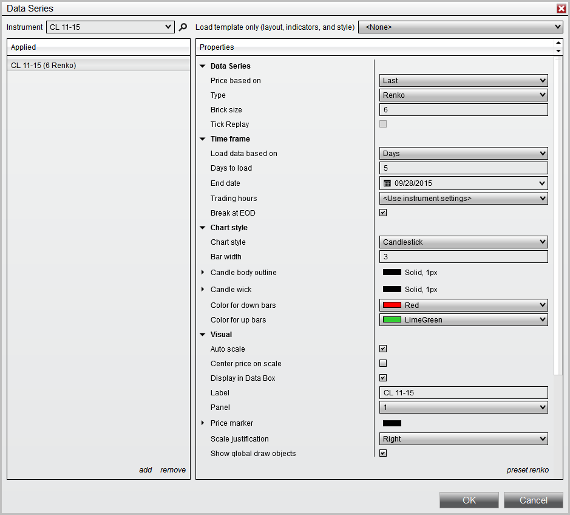Viewport: 570px width, 515px height.
Task: Click the Candle wick black swatch
Action: [392, 289]
